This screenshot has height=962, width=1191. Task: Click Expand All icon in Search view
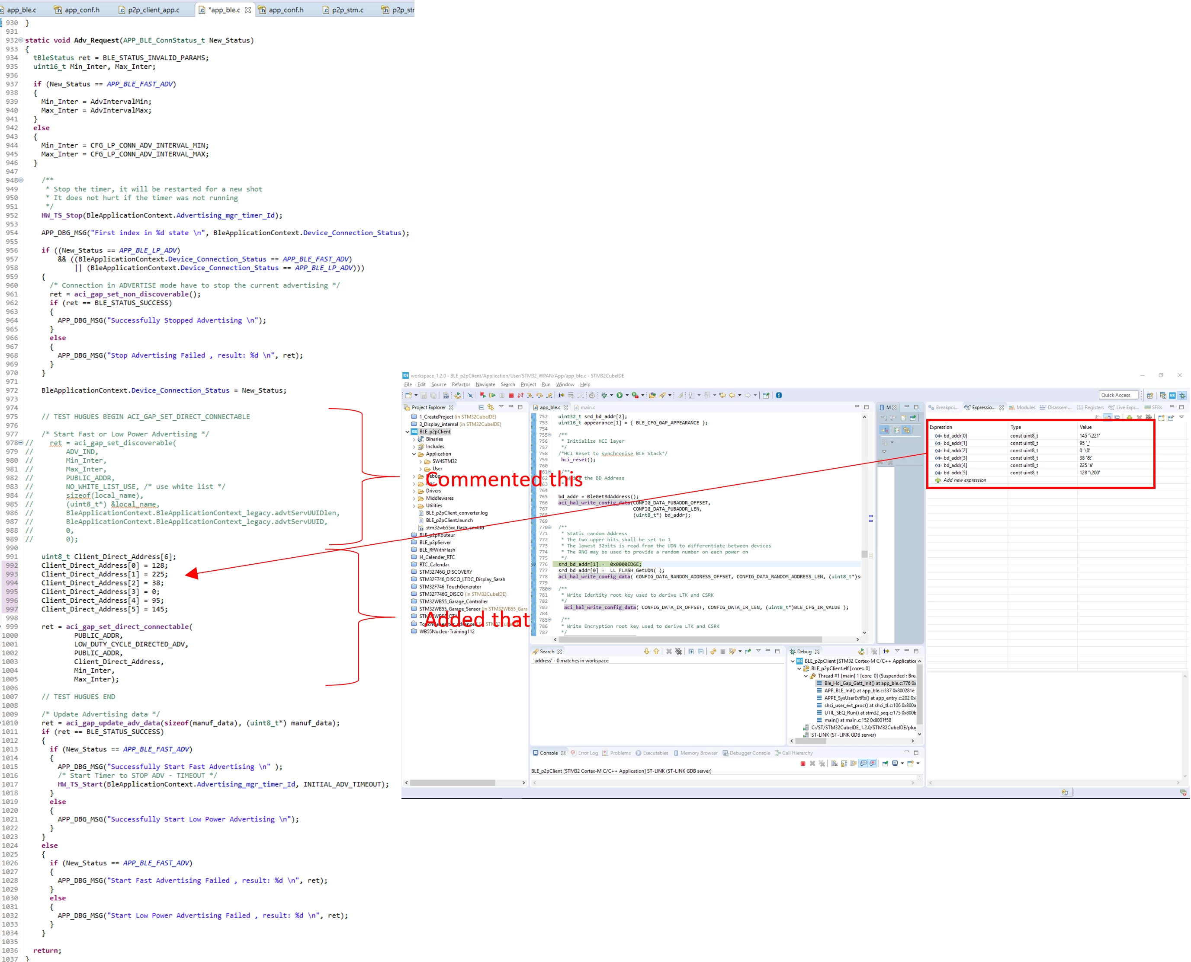tap(691, 652)
